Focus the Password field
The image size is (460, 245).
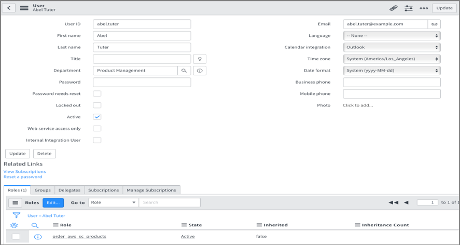(142, 82)
